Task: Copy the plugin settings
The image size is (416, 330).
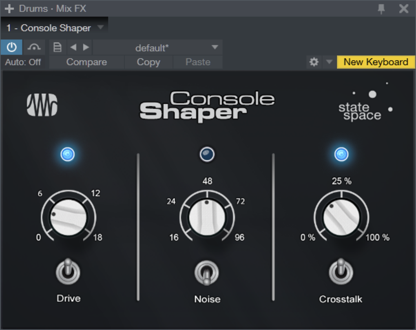Action: tap(148, 62)
